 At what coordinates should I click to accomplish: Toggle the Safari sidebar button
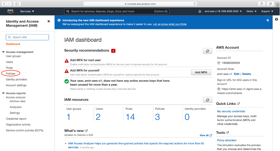tap(17, 4)
